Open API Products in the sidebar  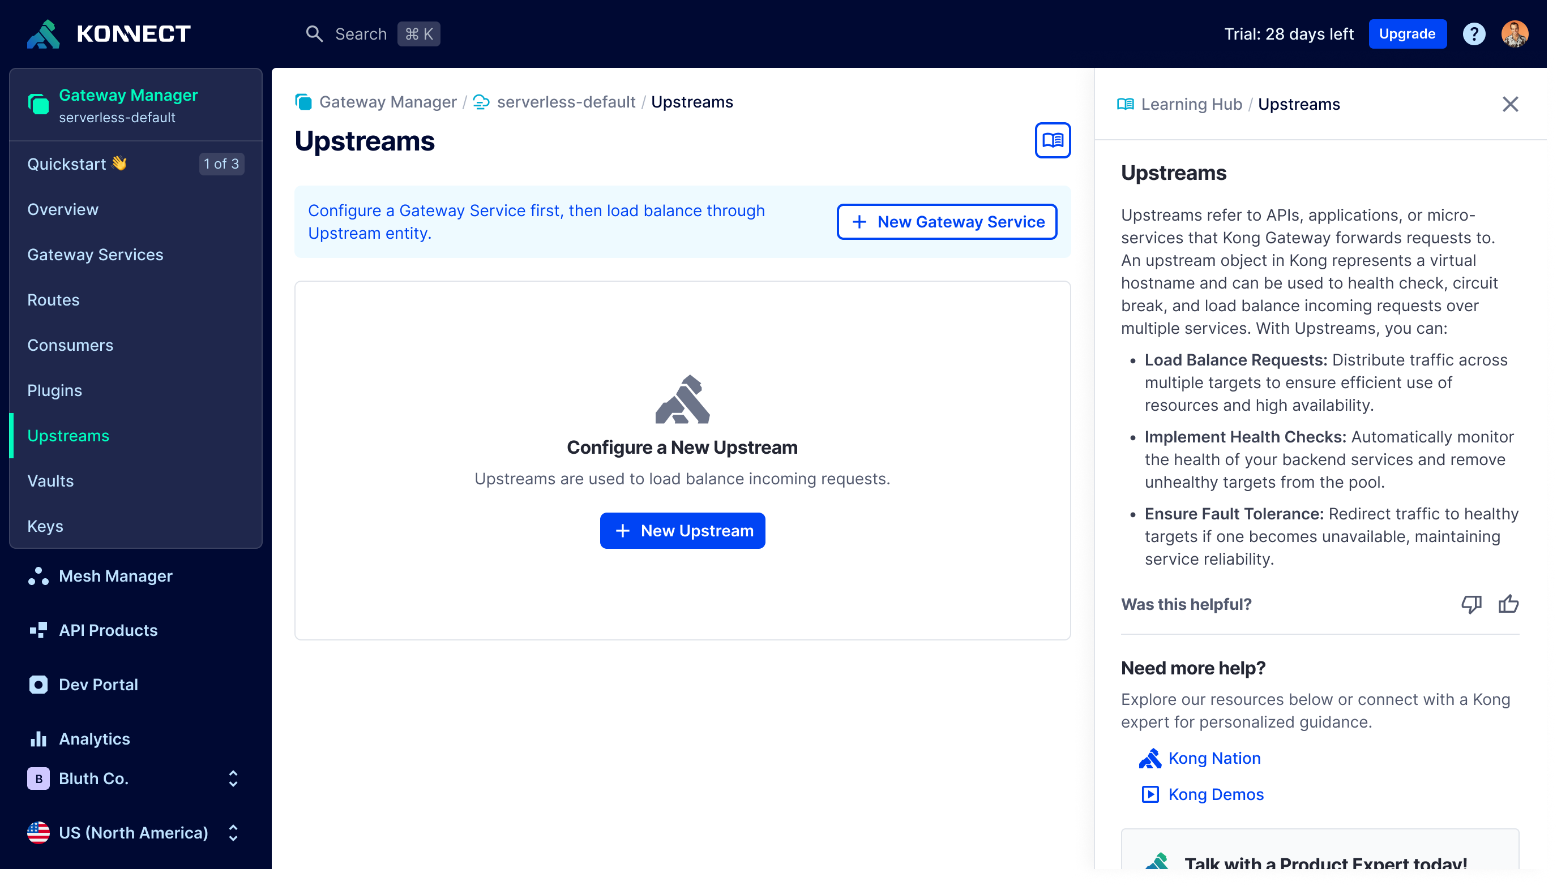coord(108,630)
